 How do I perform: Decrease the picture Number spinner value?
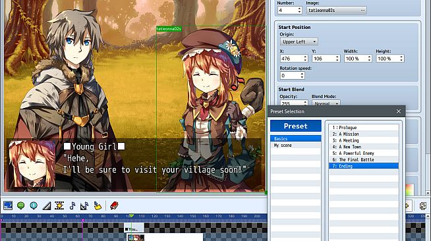pyautogui.click(x=299, y=12)
